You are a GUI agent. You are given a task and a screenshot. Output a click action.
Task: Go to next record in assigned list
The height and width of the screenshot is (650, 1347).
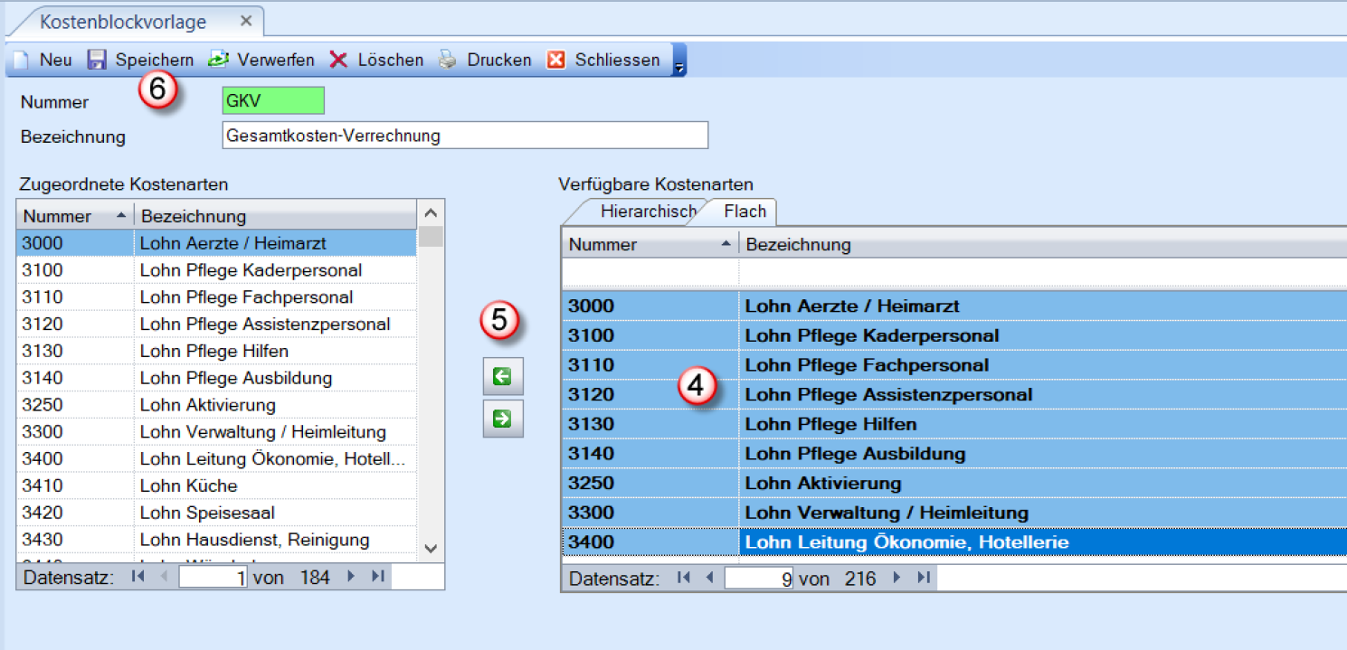pos(351,577)
